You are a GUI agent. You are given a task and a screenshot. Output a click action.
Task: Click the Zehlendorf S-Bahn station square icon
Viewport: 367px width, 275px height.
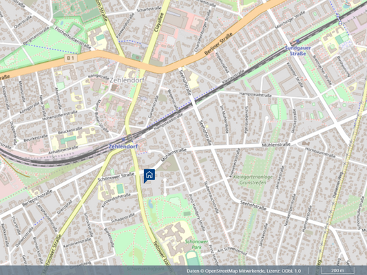[x=123, y=140]
